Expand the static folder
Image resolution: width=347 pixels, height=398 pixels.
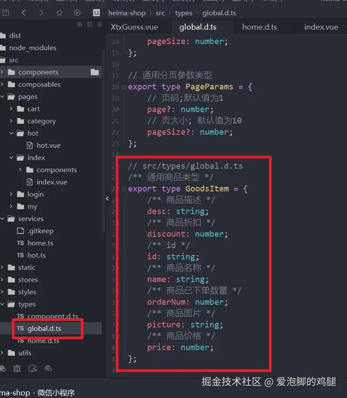pyautogui.click(x=2, y=267)
